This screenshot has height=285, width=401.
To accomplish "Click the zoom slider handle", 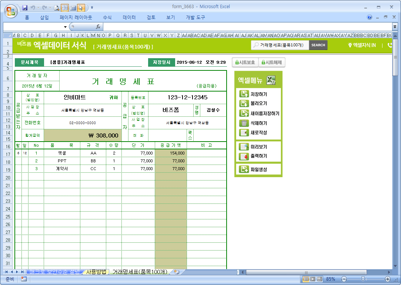I will click(x=363, y=279).
